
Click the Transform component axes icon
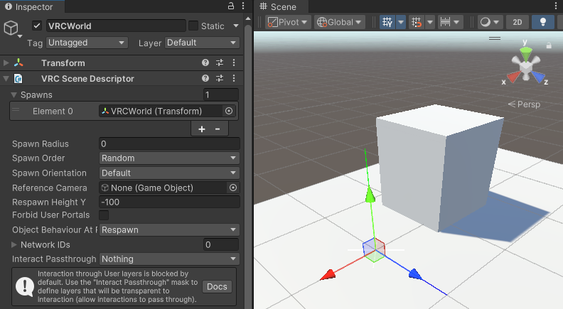pyautogui.click(x=18, y=63)
